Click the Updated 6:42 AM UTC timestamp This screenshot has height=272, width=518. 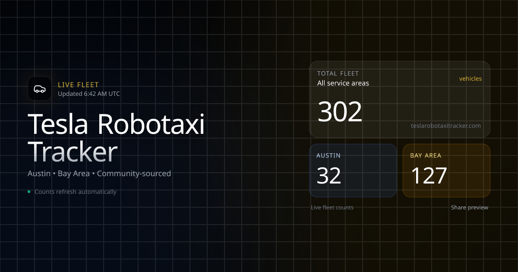click(x=88, y=94)
